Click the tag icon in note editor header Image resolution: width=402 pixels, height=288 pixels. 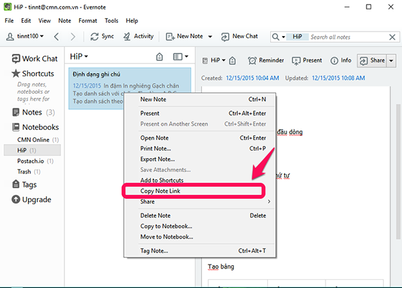point(232,61)
